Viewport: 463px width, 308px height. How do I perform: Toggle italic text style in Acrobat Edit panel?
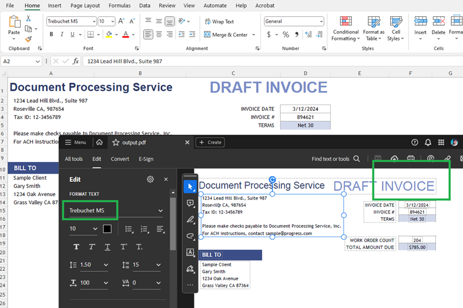click(x=92, y=247)
